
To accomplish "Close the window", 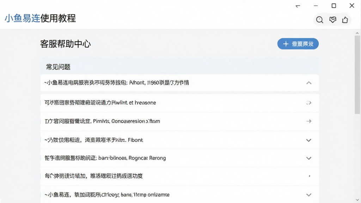I will coord(352,6).
